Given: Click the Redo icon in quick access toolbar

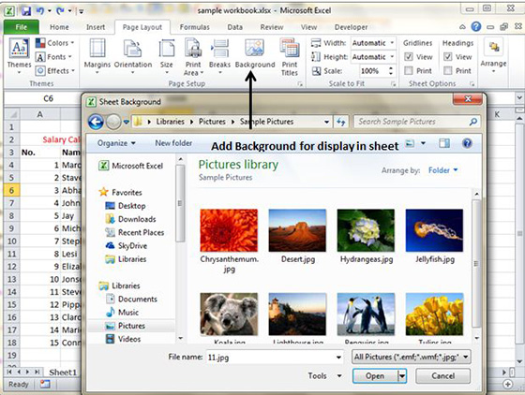Looking at the screenshot, I should point(60,11).
